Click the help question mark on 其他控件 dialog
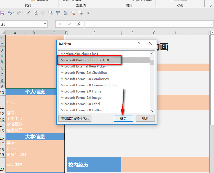 click(x=139, y=44)
